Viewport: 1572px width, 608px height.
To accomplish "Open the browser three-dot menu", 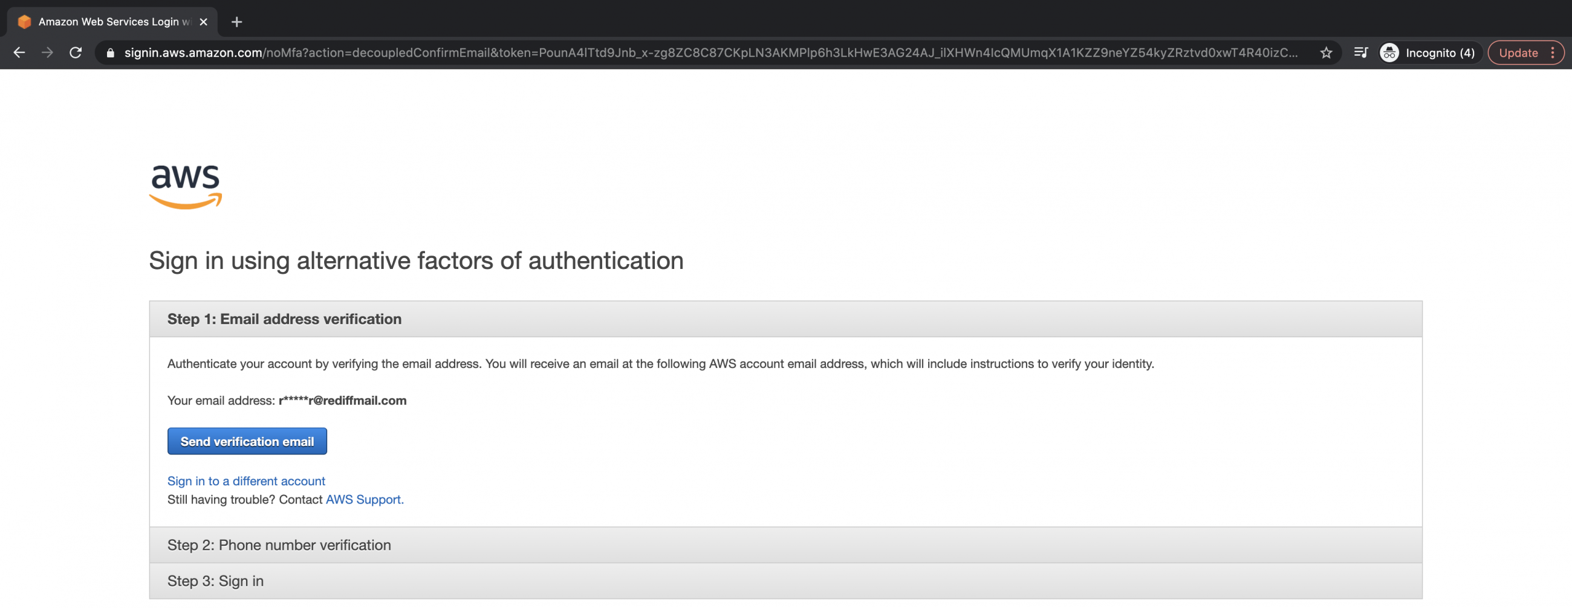I will pos(1555,53).
